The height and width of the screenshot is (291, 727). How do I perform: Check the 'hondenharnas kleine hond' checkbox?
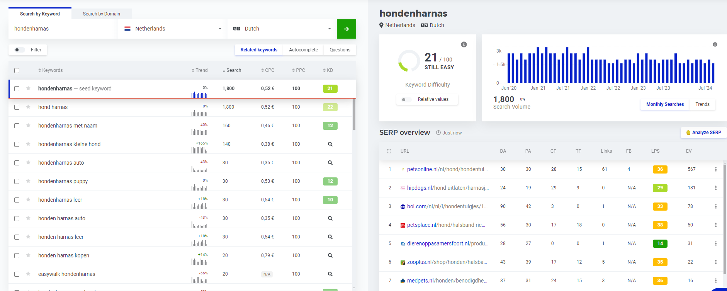point(17,144)
